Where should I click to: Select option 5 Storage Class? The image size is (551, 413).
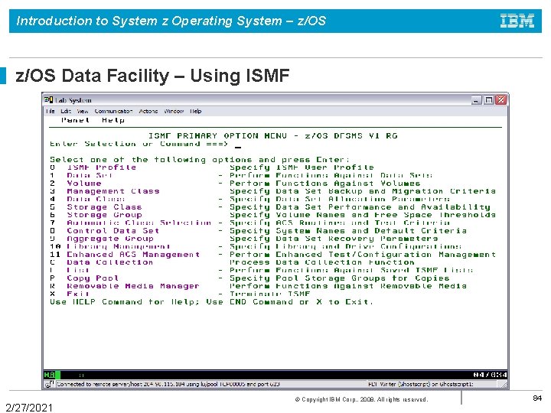(x=96, y=207)
